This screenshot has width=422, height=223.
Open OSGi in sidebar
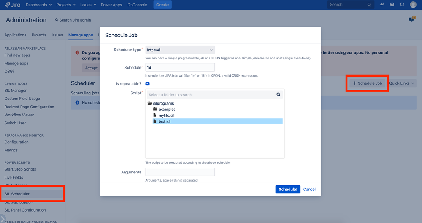click(9, 71)
